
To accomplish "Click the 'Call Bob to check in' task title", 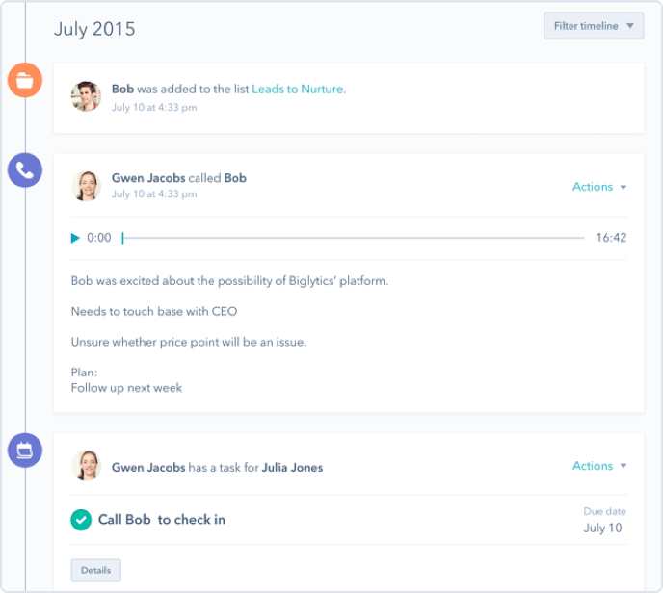I will pos(162,520).
